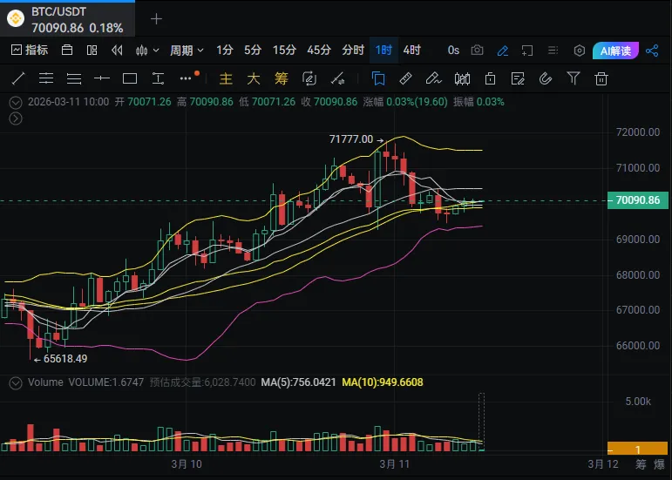Click the 3月 11 date axis label
Image resolution: width=672 pixels, height=480 pixels.
pyautogui.click(x=394, y=464)
